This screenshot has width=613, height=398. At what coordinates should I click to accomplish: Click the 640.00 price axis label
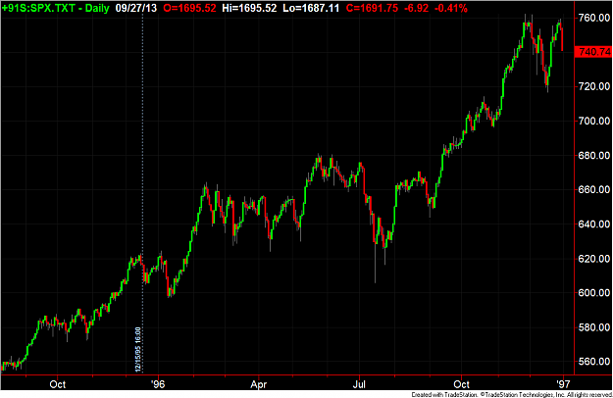click(x=594, y=224)
